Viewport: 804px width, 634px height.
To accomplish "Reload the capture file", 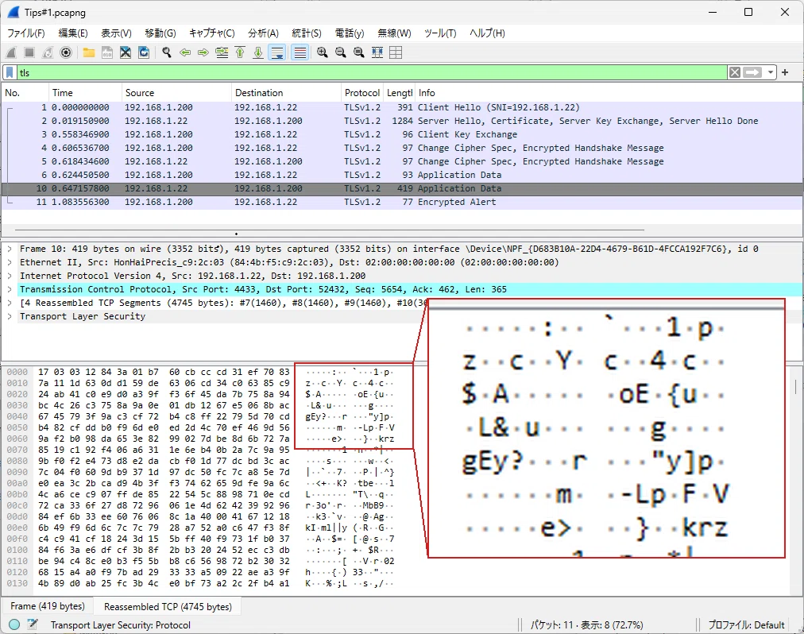I will [x=144, y=52].
